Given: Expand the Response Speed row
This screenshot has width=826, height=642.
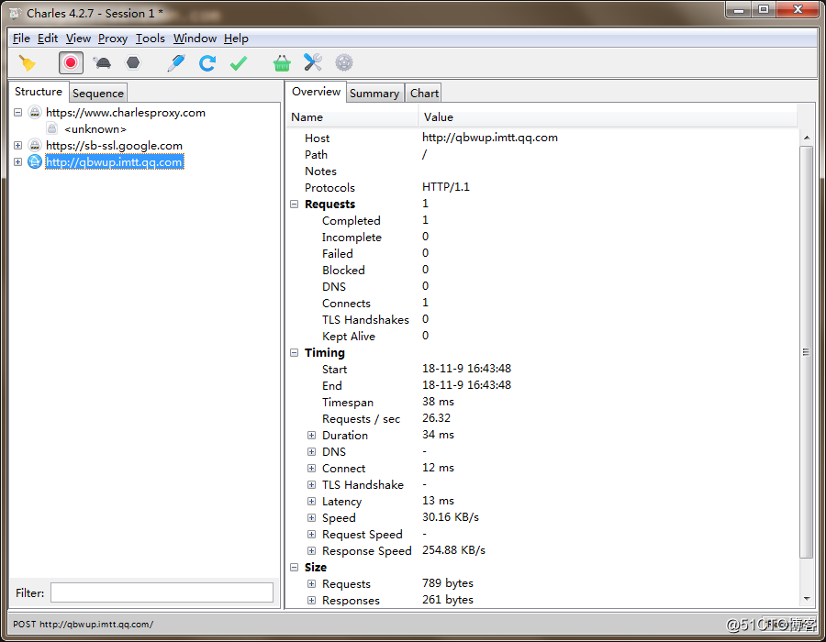Looking at the screenshot, I should 311,551.
